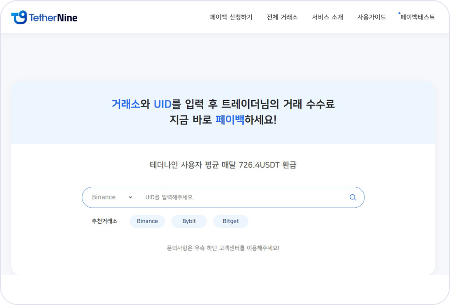Open the 서비스 소개 menu item
Image resolution: width=450 pixels, height=305 pixels.
point(327,17)
